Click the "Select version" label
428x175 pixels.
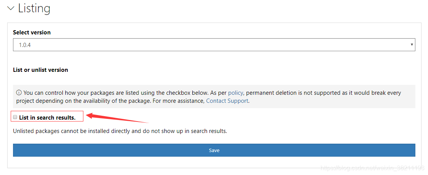(x=32, y=32)
